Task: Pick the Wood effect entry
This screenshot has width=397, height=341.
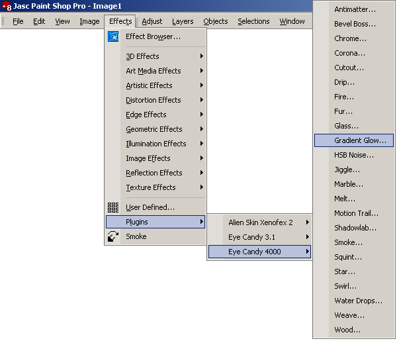Action: (x=347, y=330)
